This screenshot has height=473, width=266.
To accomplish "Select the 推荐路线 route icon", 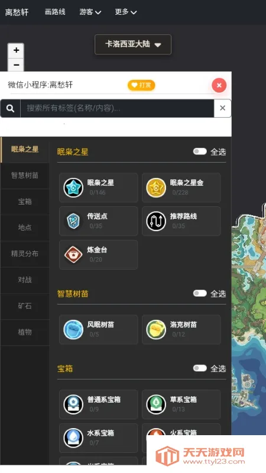I will tap(156, 221).
